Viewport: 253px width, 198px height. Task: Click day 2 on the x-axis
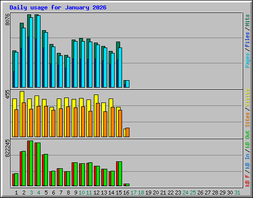(24, 193)
